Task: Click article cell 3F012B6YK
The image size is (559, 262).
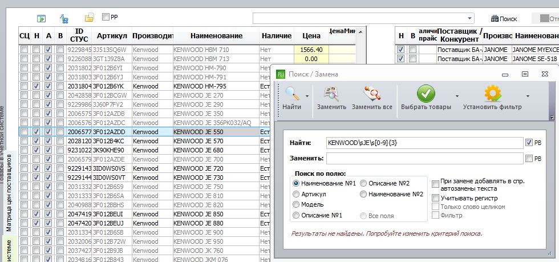Action: click(x=112, y=86)
